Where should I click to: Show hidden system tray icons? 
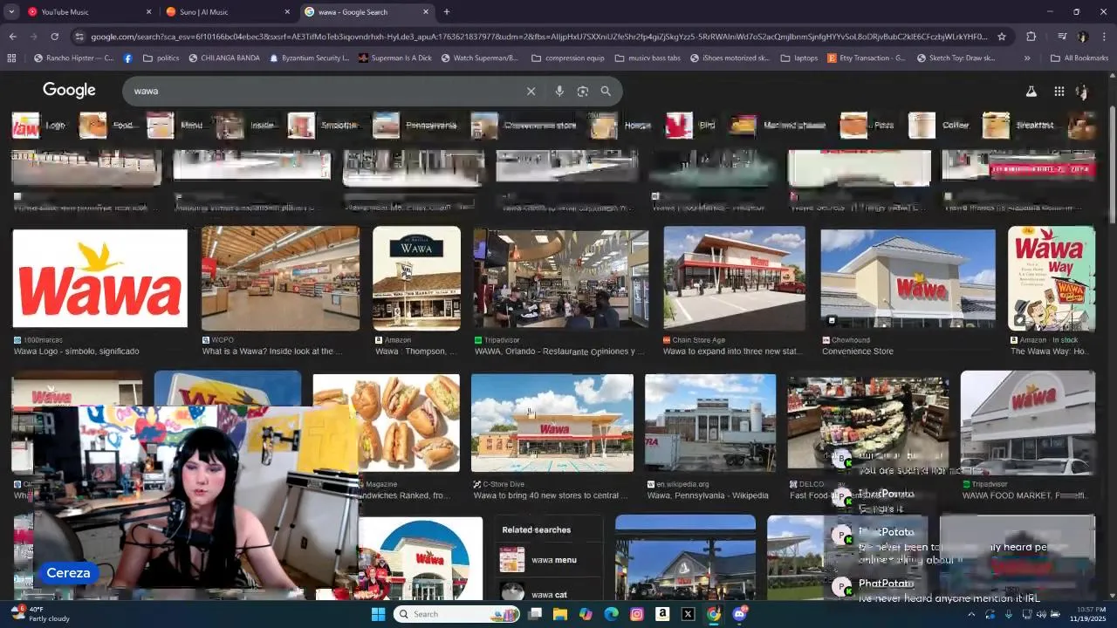pyautogui.click(x=971, y=614)
